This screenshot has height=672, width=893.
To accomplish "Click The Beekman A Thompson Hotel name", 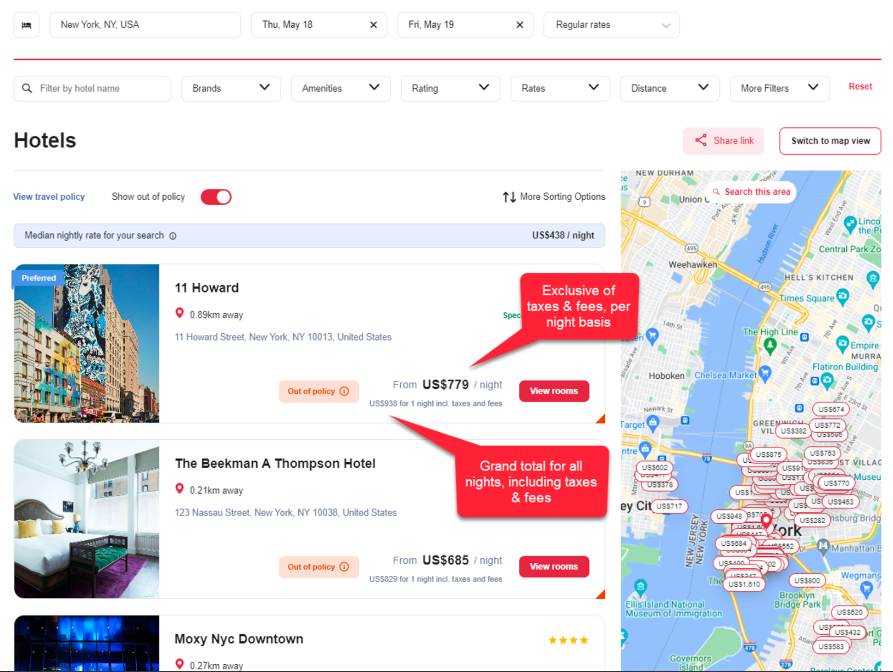I will point(275,464).
